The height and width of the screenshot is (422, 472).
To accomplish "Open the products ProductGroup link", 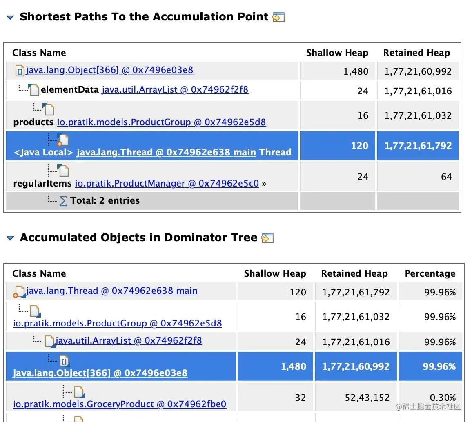I will [x=161, y=122].
